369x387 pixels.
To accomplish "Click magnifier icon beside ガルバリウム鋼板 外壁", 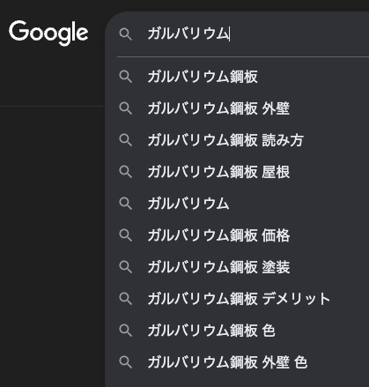I will pos(126,108).
